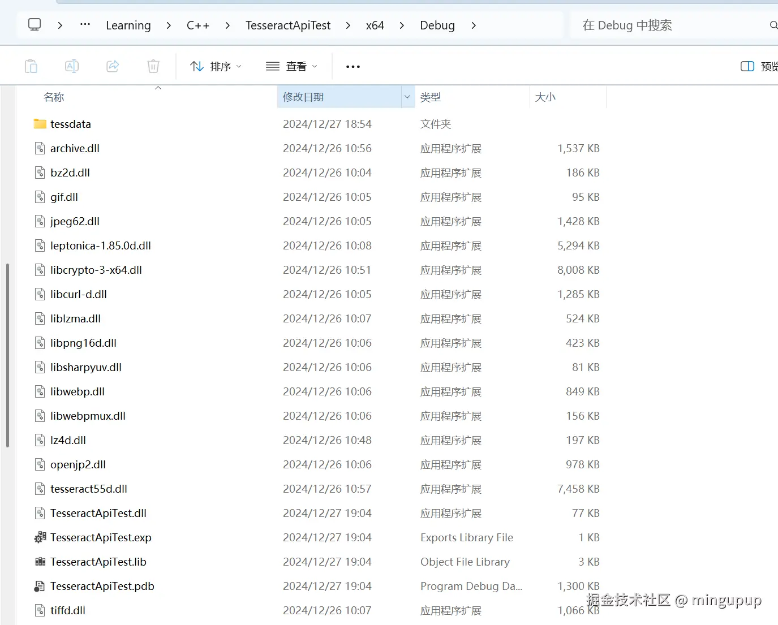Image resolution: width=778 pixels, height=625 pixels.
Task: Navigate to x64 breadcrumb
Action: [x=375, y=25]
